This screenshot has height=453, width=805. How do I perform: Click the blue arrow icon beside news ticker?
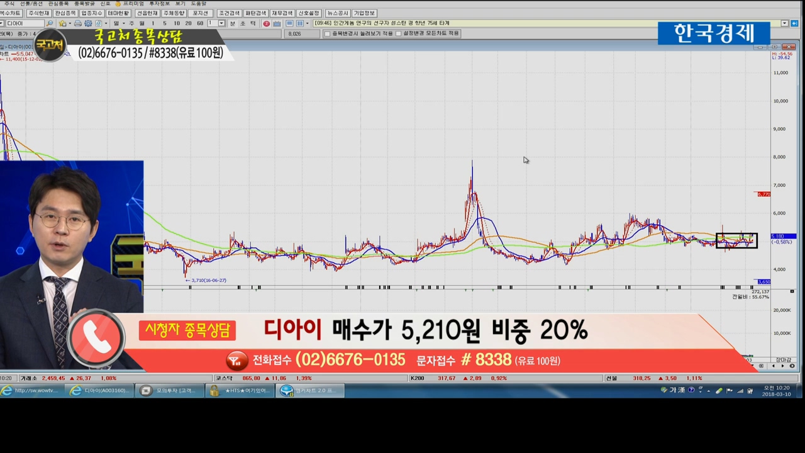[795, 23]
